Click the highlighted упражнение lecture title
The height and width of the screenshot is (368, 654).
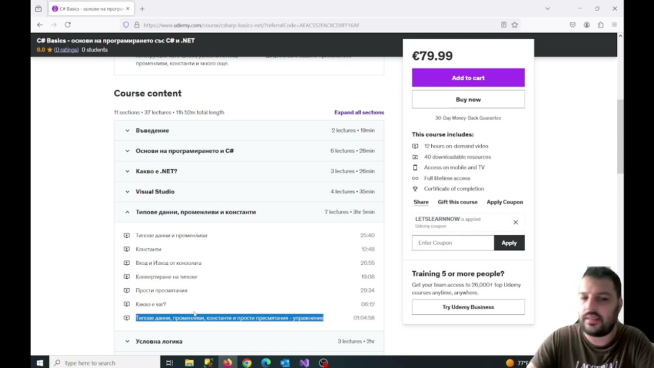(229, 318)
